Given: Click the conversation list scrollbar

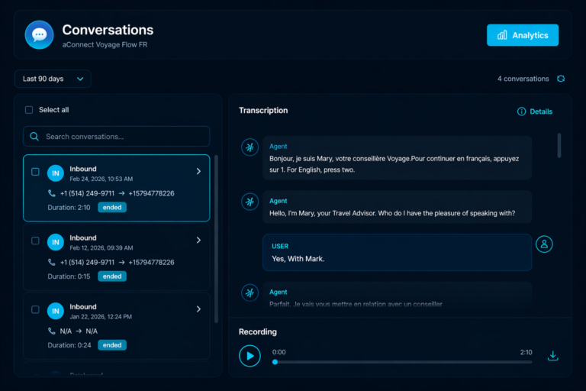Looking at the screenshot, I should tap(216, 239).
